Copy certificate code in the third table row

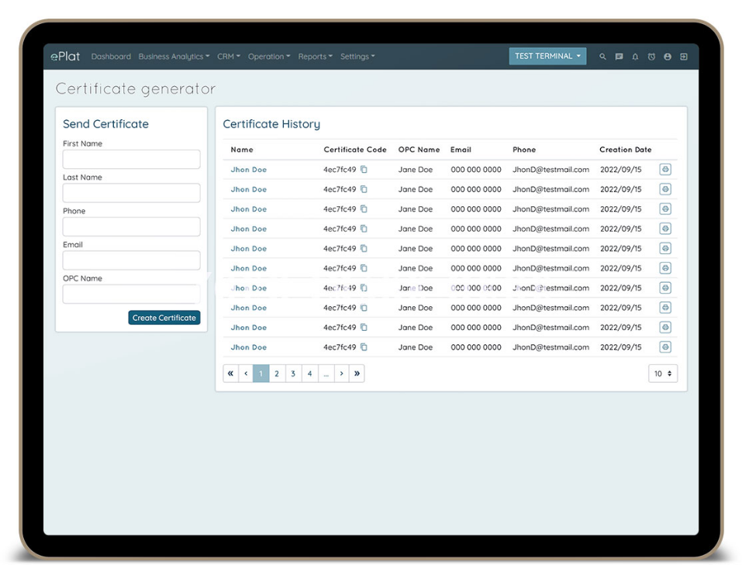click(x=364, y=208)
